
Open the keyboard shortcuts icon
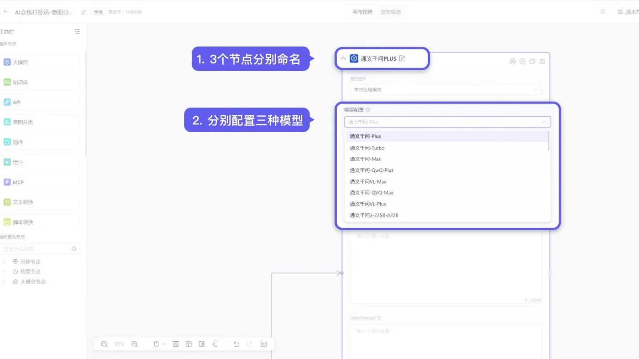(264, 344)
